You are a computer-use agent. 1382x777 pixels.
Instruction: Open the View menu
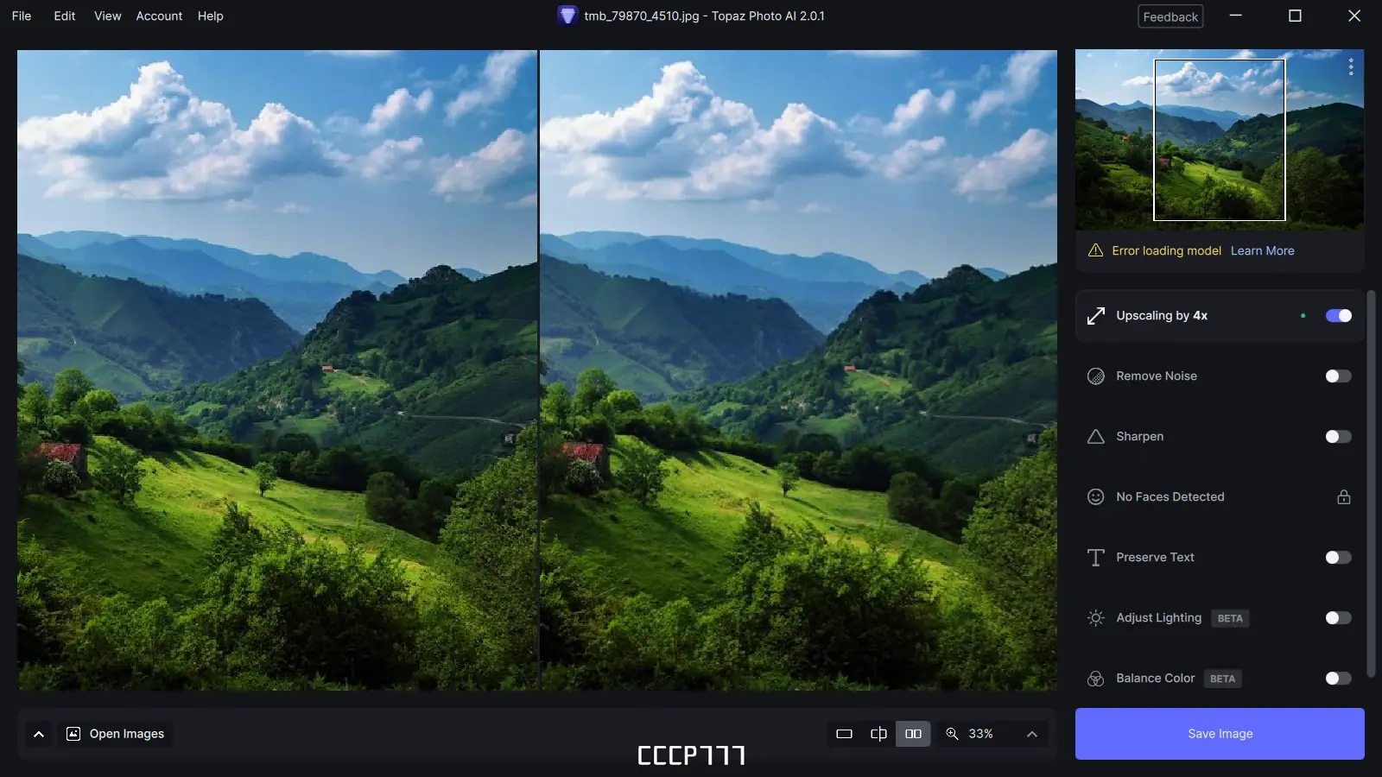(108, 16)
